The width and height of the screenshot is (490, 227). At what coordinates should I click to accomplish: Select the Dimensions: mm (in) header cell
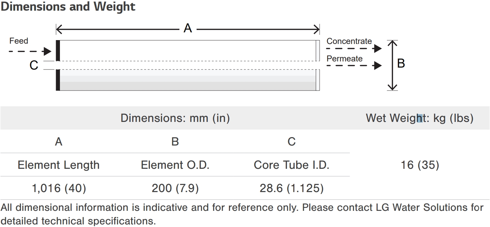(x=175, y=118)
